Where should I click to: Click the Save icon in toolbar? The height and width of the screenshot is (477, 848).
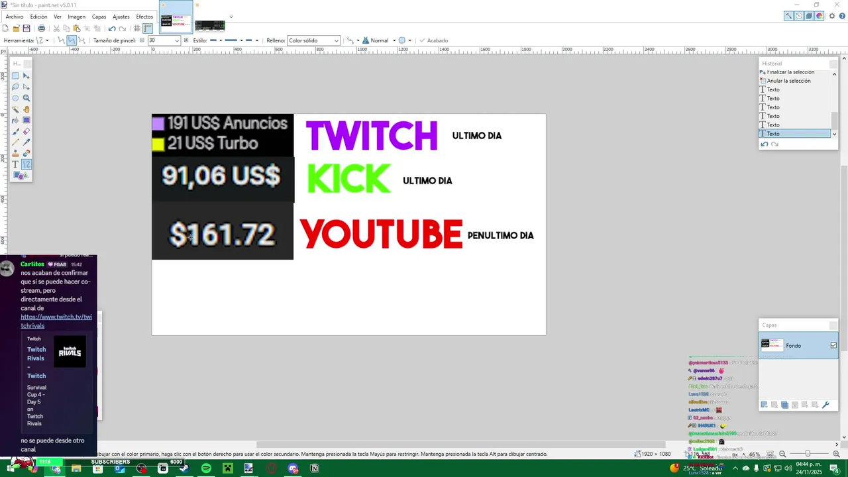click(x=26, y=28)
